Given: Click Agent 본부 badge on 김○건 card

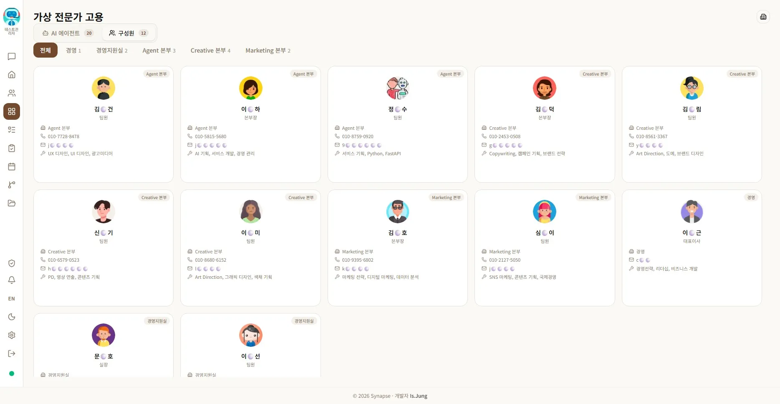Looking at the screenshot, I should pyautogui.click(x=157, y=74).
